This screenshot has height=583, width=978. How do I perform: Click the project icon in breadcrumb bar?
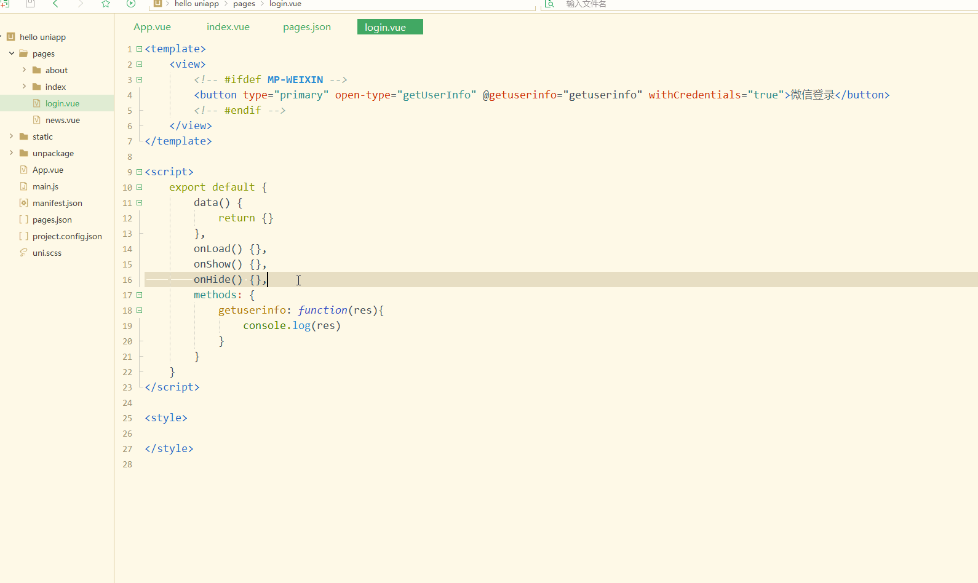tap(157, 4)
